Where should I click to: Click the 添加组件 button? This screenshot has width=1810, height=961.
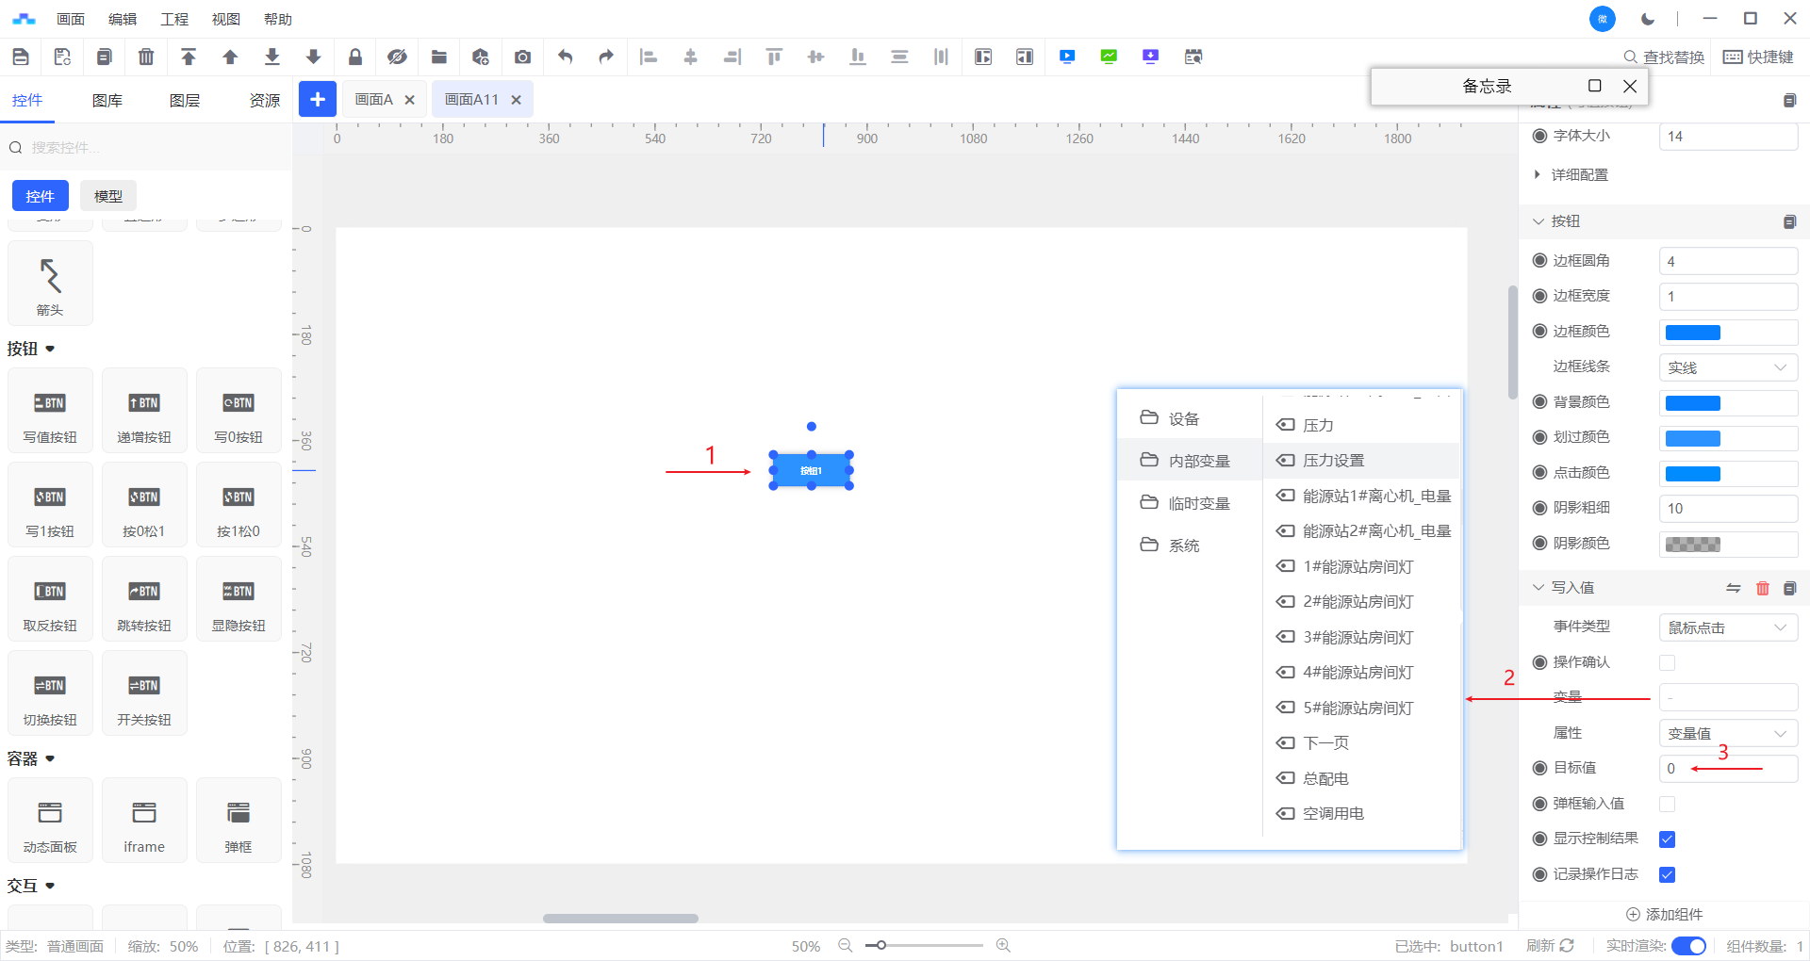tap(1665, 914)
